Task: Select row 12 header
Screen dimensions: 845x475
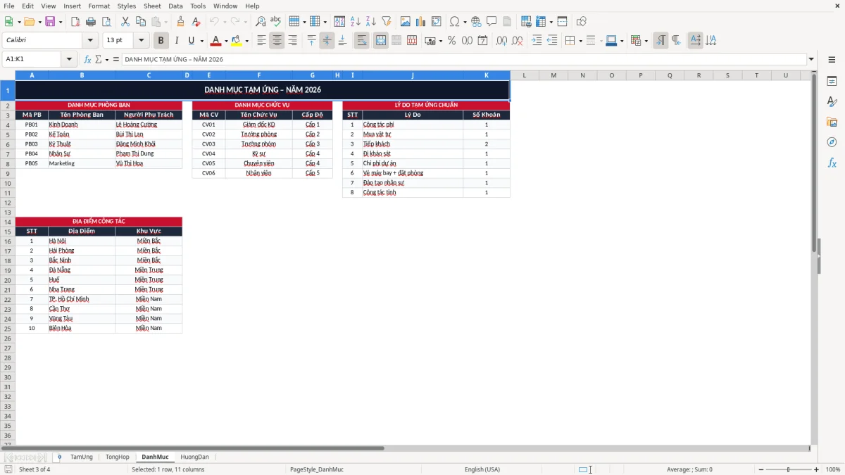Action: point(8,203)
